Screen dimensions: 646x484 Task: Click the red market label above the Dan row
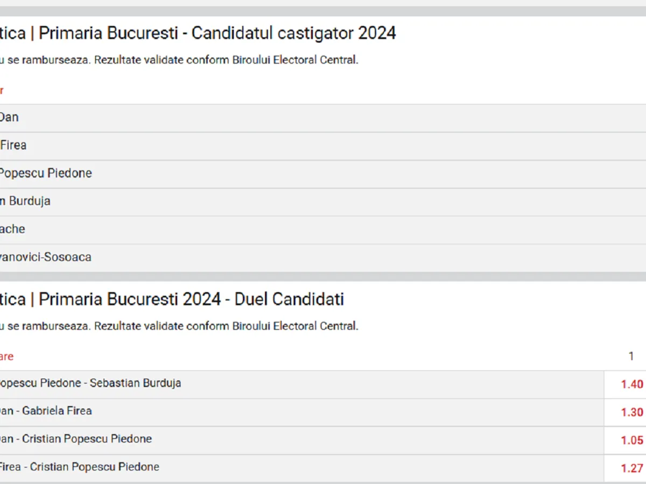(x=2, y=90)
